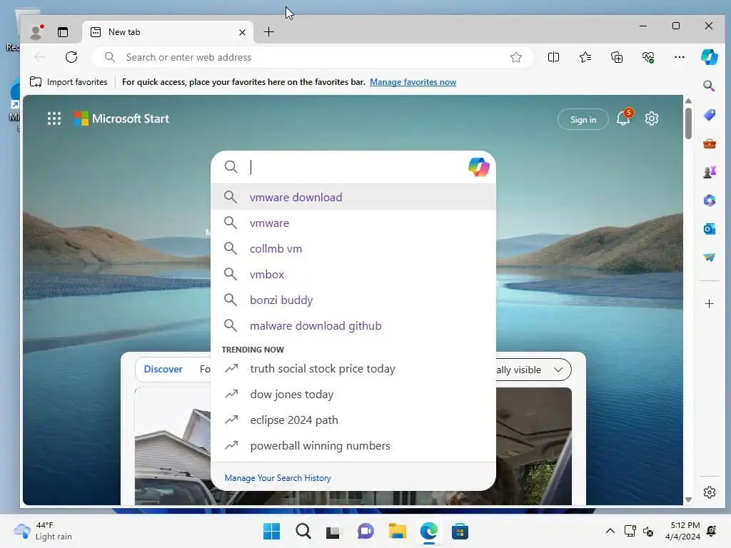Image resolution: width=731 pixels, height=548 pixels.
Task: Open File Explorer from taskbar
Action: tap(397, 531)
